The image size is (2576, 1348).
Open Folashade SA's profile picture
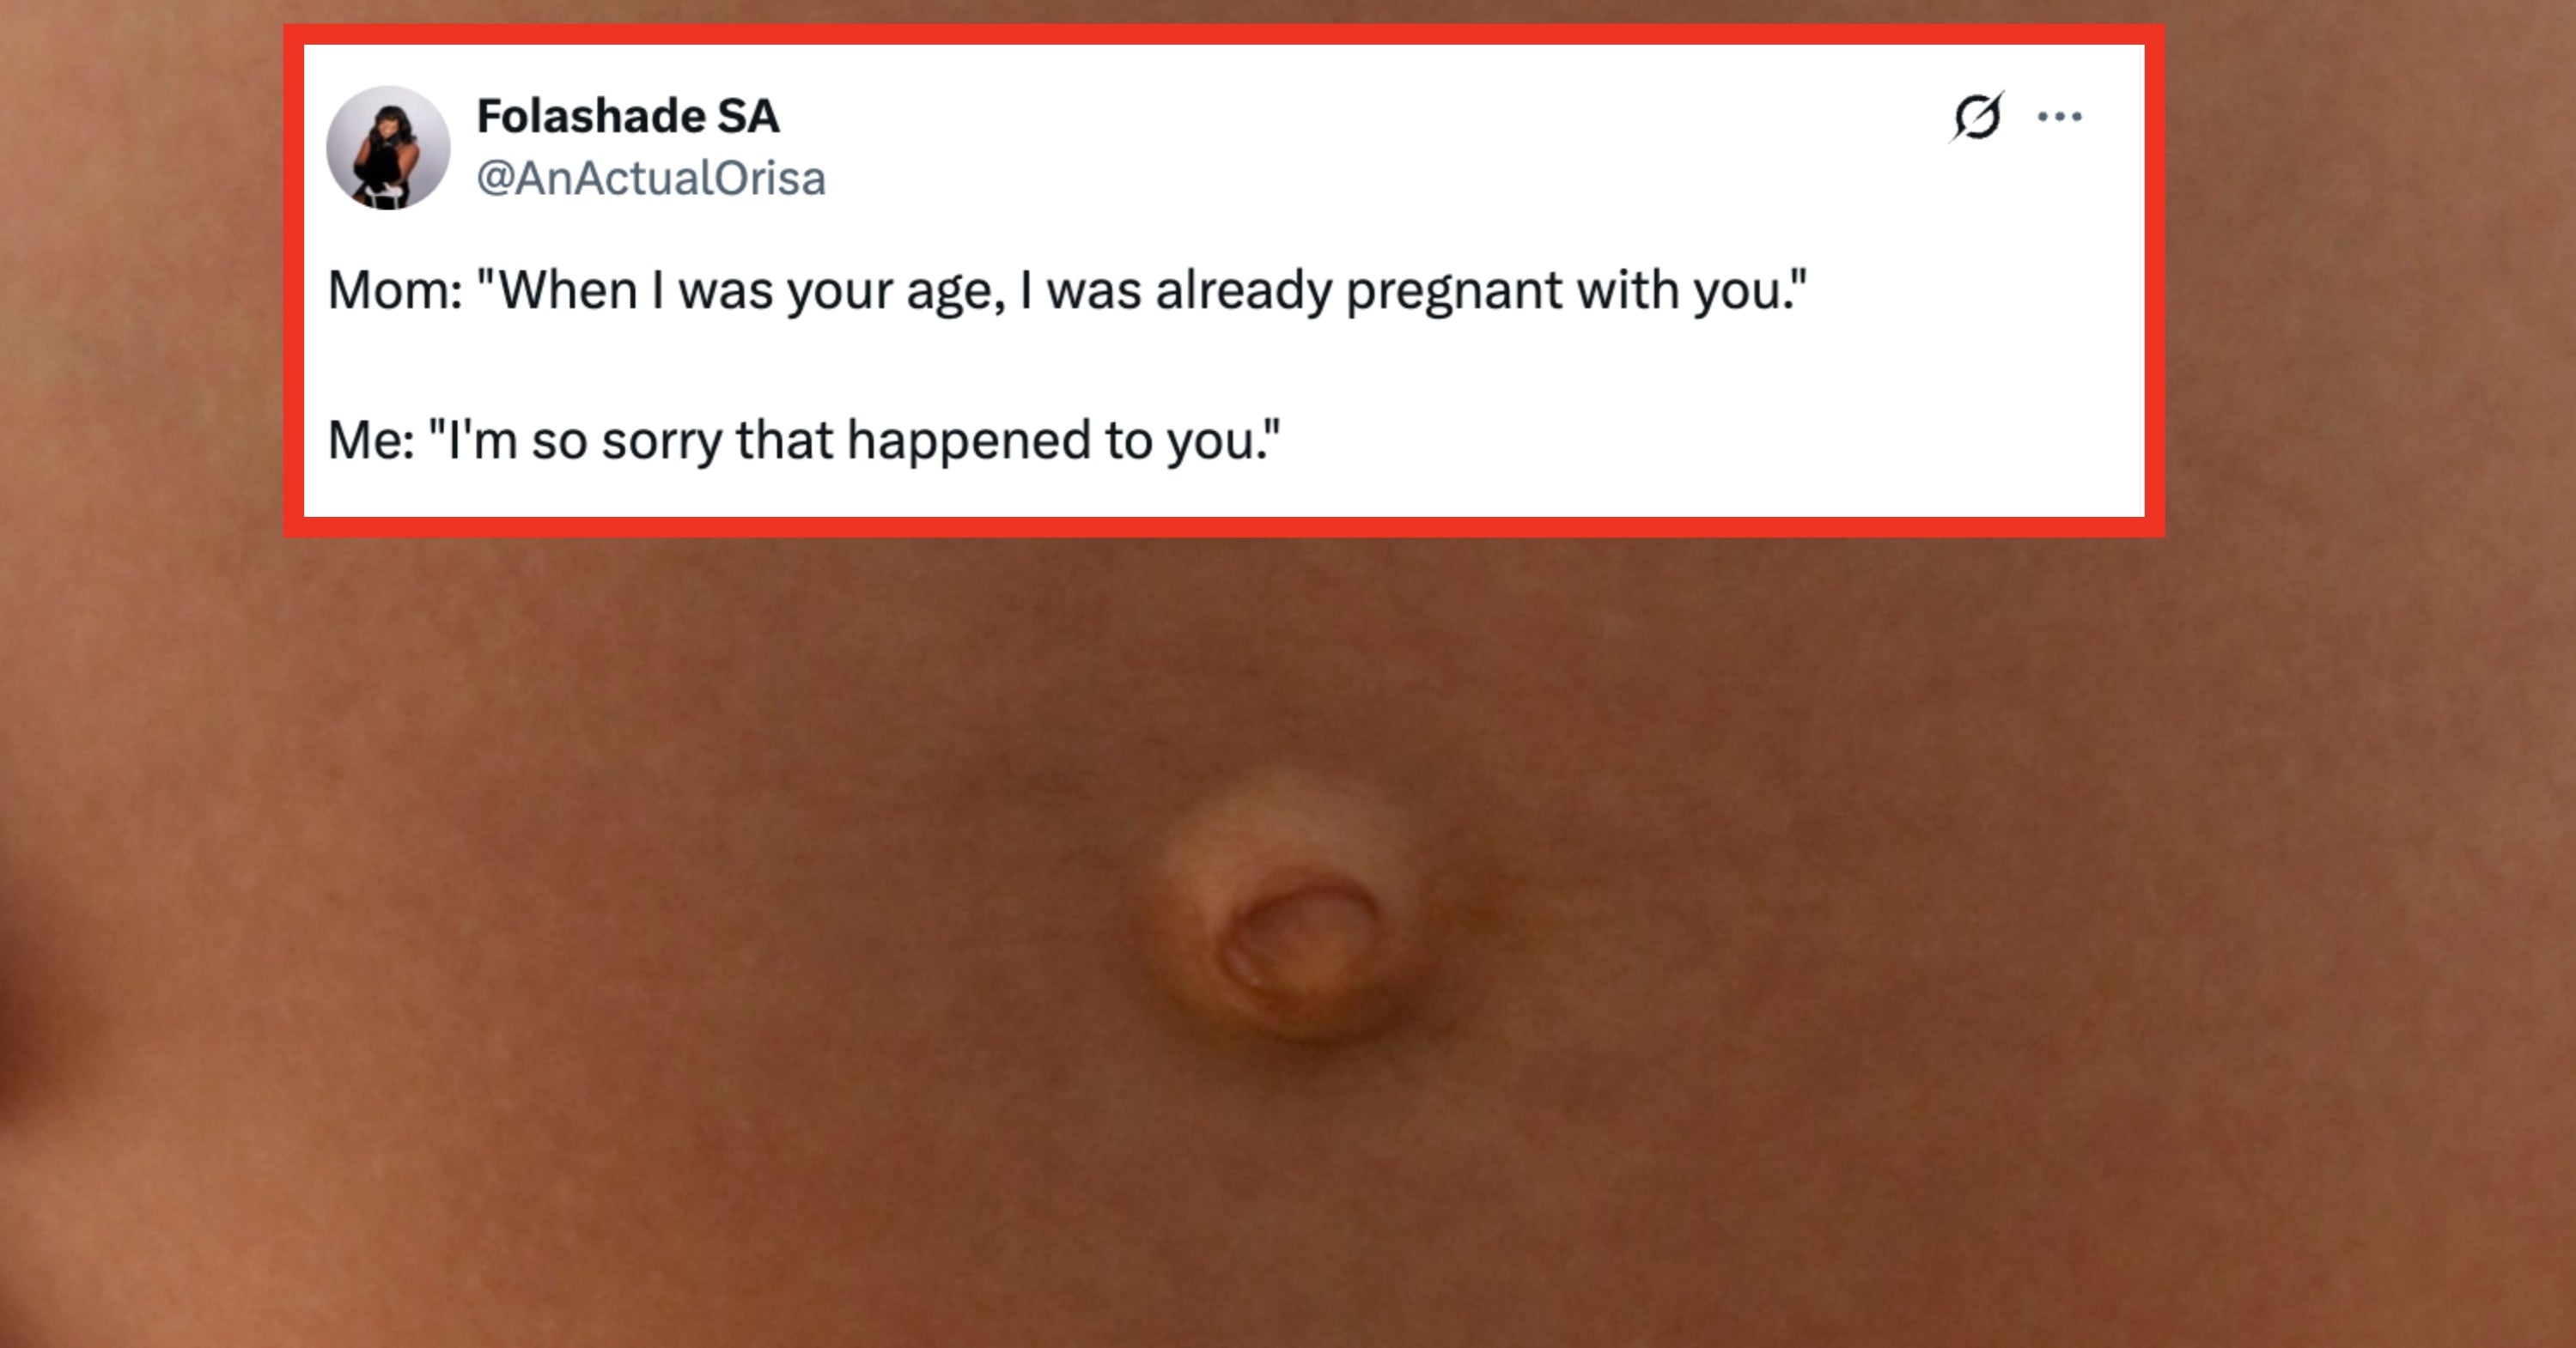(388, 148)
